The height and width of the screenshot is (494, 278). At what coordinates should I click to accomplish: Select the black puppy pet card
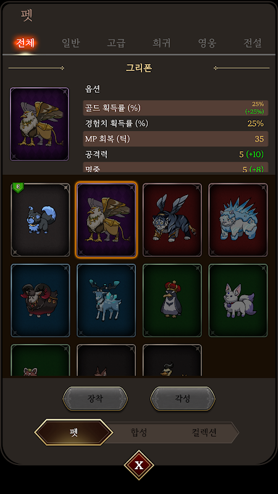point(40,220)
